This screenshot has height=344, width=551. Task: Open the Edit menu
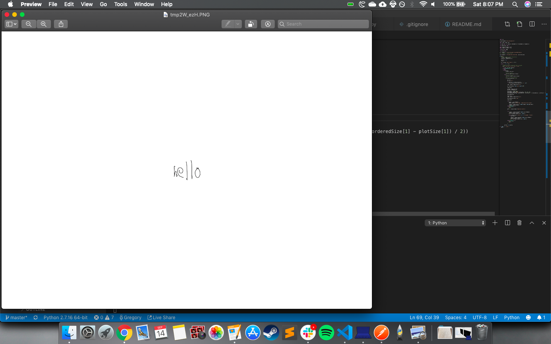click(69, 4)
